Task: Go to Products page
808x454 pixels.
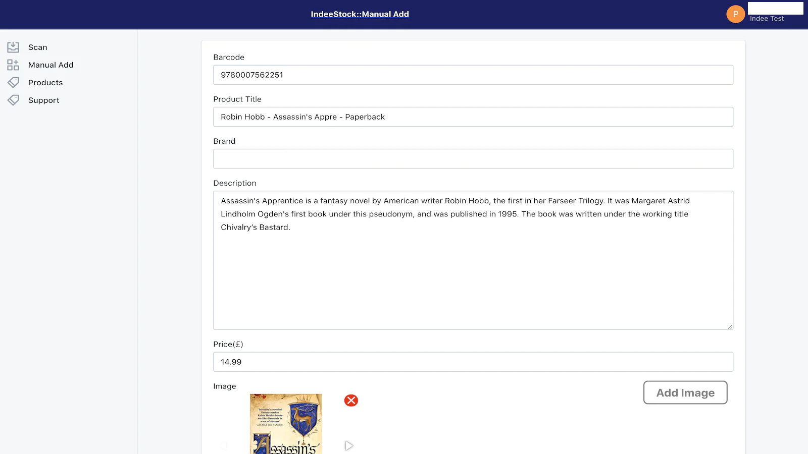Action: click(45, 83)
